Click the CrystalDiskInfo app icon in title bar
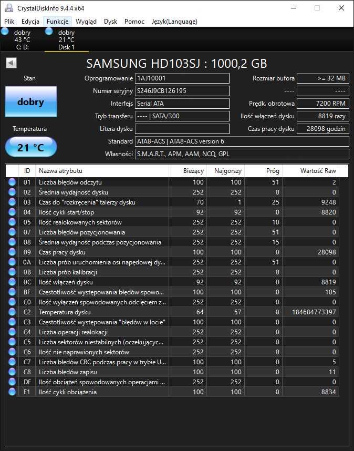The height and width of the screenshot is (451, 354). click(9, 8)
